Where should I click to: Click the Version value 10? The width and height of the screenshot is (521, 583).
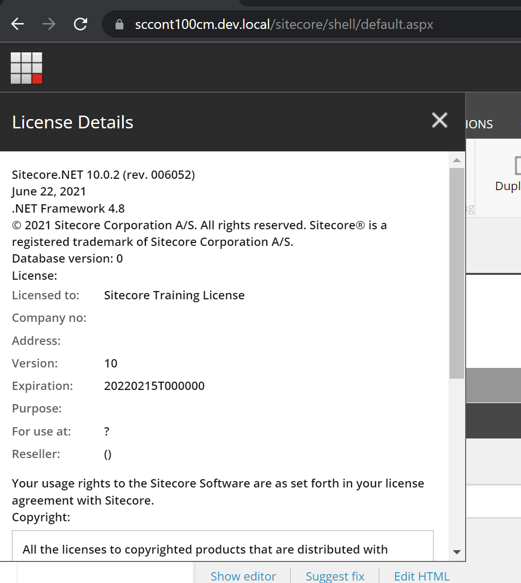(111, 363)
